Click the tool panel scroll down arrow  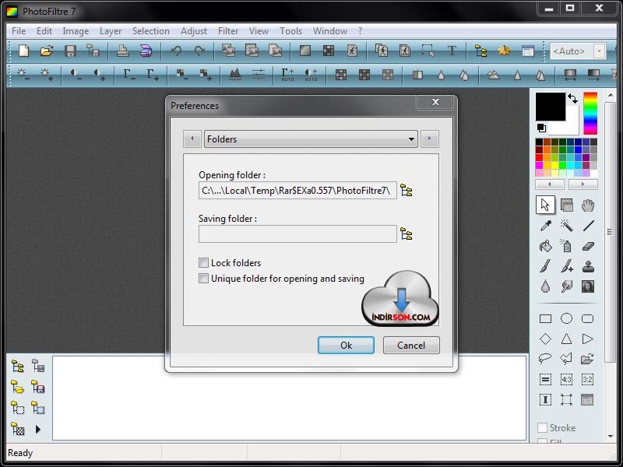[x=611, y=436]
